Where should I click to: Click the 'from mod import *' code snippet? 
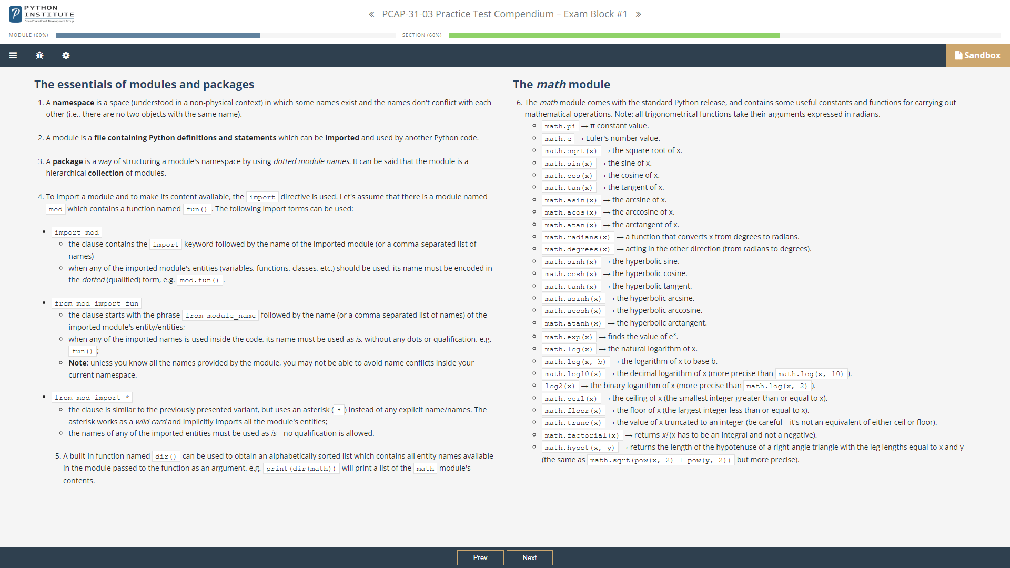coord(92,398)
